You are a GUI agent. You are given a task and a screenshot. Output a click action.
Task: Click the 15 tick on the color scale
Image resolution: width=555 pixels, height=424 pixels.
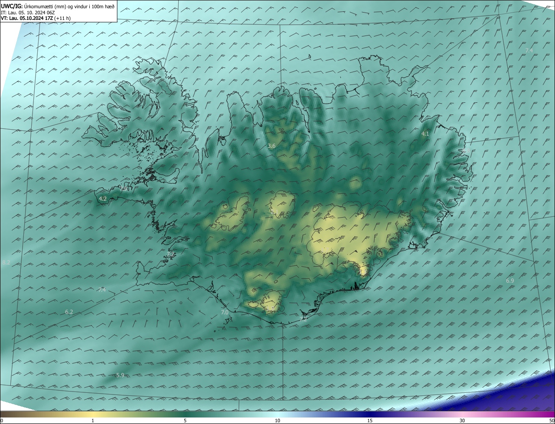coord(370,421)
